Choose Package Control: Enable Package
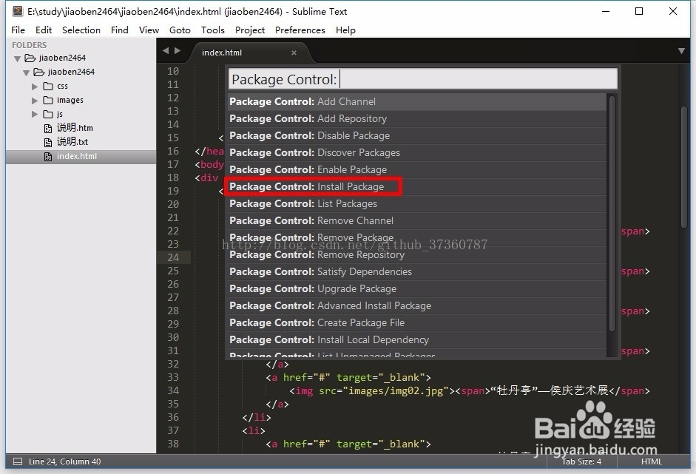Viewport: 696px width, 474px height. (417, 169)
